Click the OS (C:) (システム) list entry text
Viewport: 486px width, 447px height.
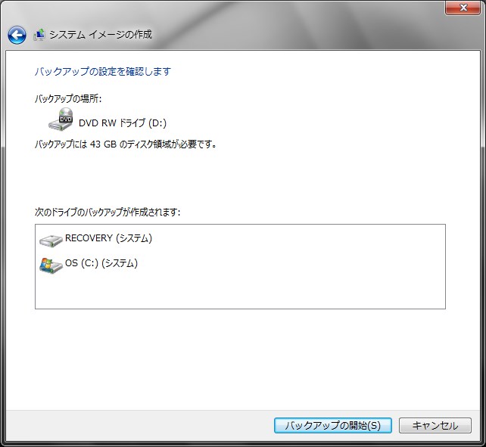point(101,263)
